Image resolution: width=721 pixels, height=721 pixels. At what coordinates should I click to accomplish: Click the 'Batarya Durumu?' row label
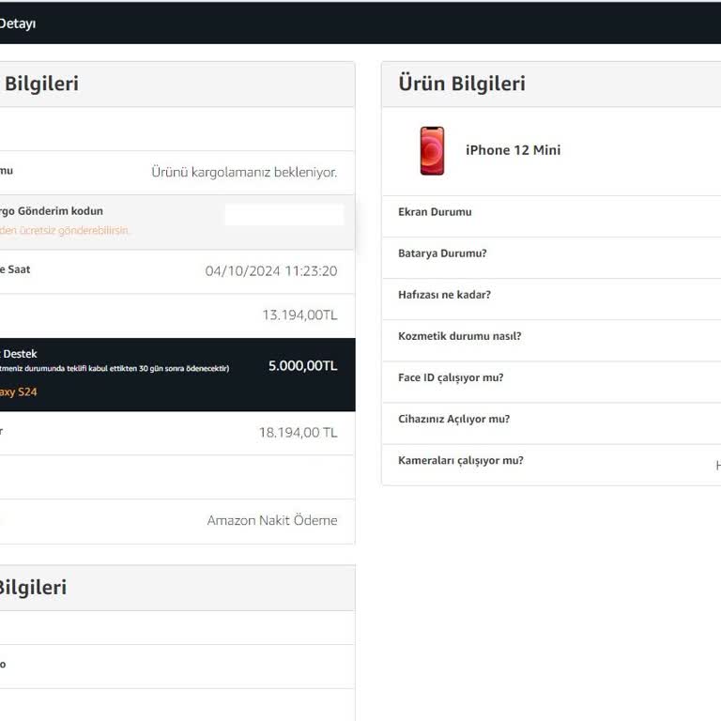(442, 253)
